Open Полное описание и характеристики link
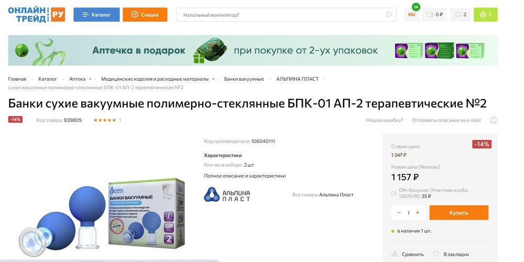This screenshot has height=262, width=524. pyautogui.click(x=245, y=176)
